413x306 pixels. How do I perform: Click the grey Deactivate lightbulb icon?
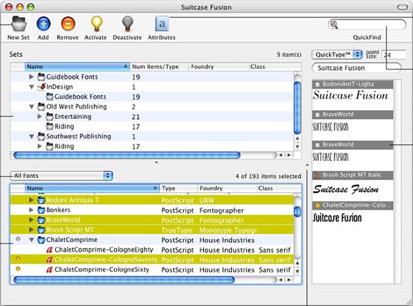127,24
